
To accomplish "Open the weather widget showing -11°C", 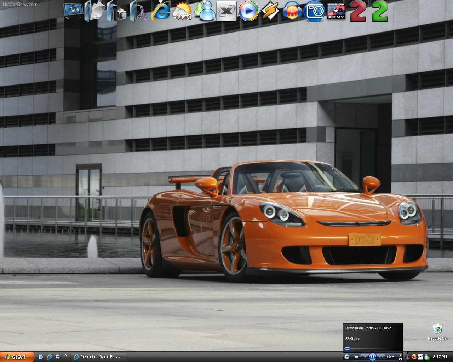I will pyautogui.click(x=182, y=11).
